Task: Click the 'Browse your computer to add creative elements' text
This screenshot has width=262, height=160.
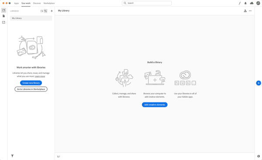Action: pyautogui.click(x=155, y=95)
